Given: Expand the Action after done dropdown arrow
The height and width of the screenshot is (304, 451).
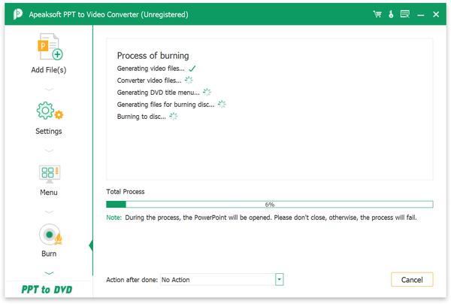Looking at the screenshot, I should [280, 279].
